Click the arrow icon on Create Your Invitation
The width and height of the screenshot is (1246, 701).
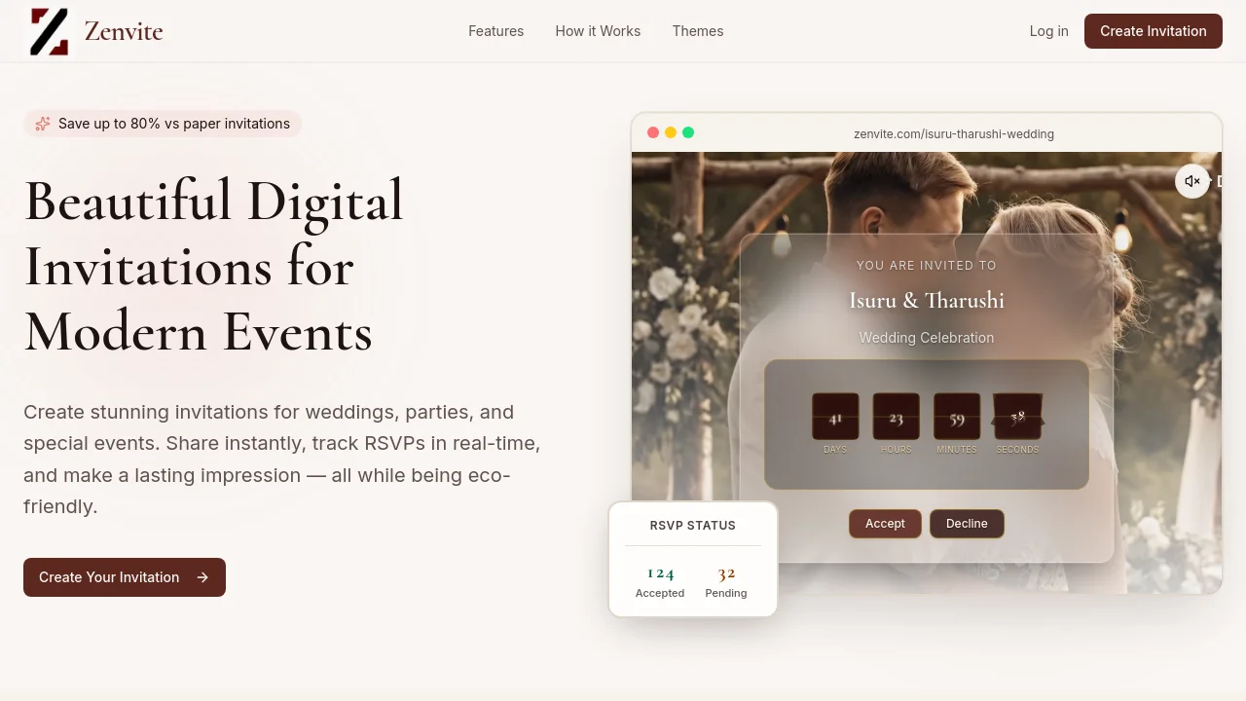click(202, 577)
